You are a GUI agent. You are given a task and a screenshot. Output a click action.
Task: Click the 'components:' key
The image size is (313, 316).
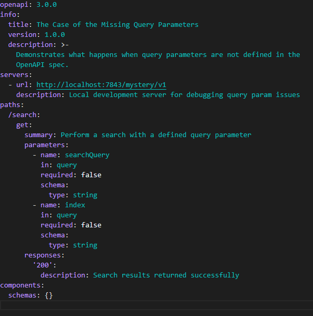click(22, 285)
